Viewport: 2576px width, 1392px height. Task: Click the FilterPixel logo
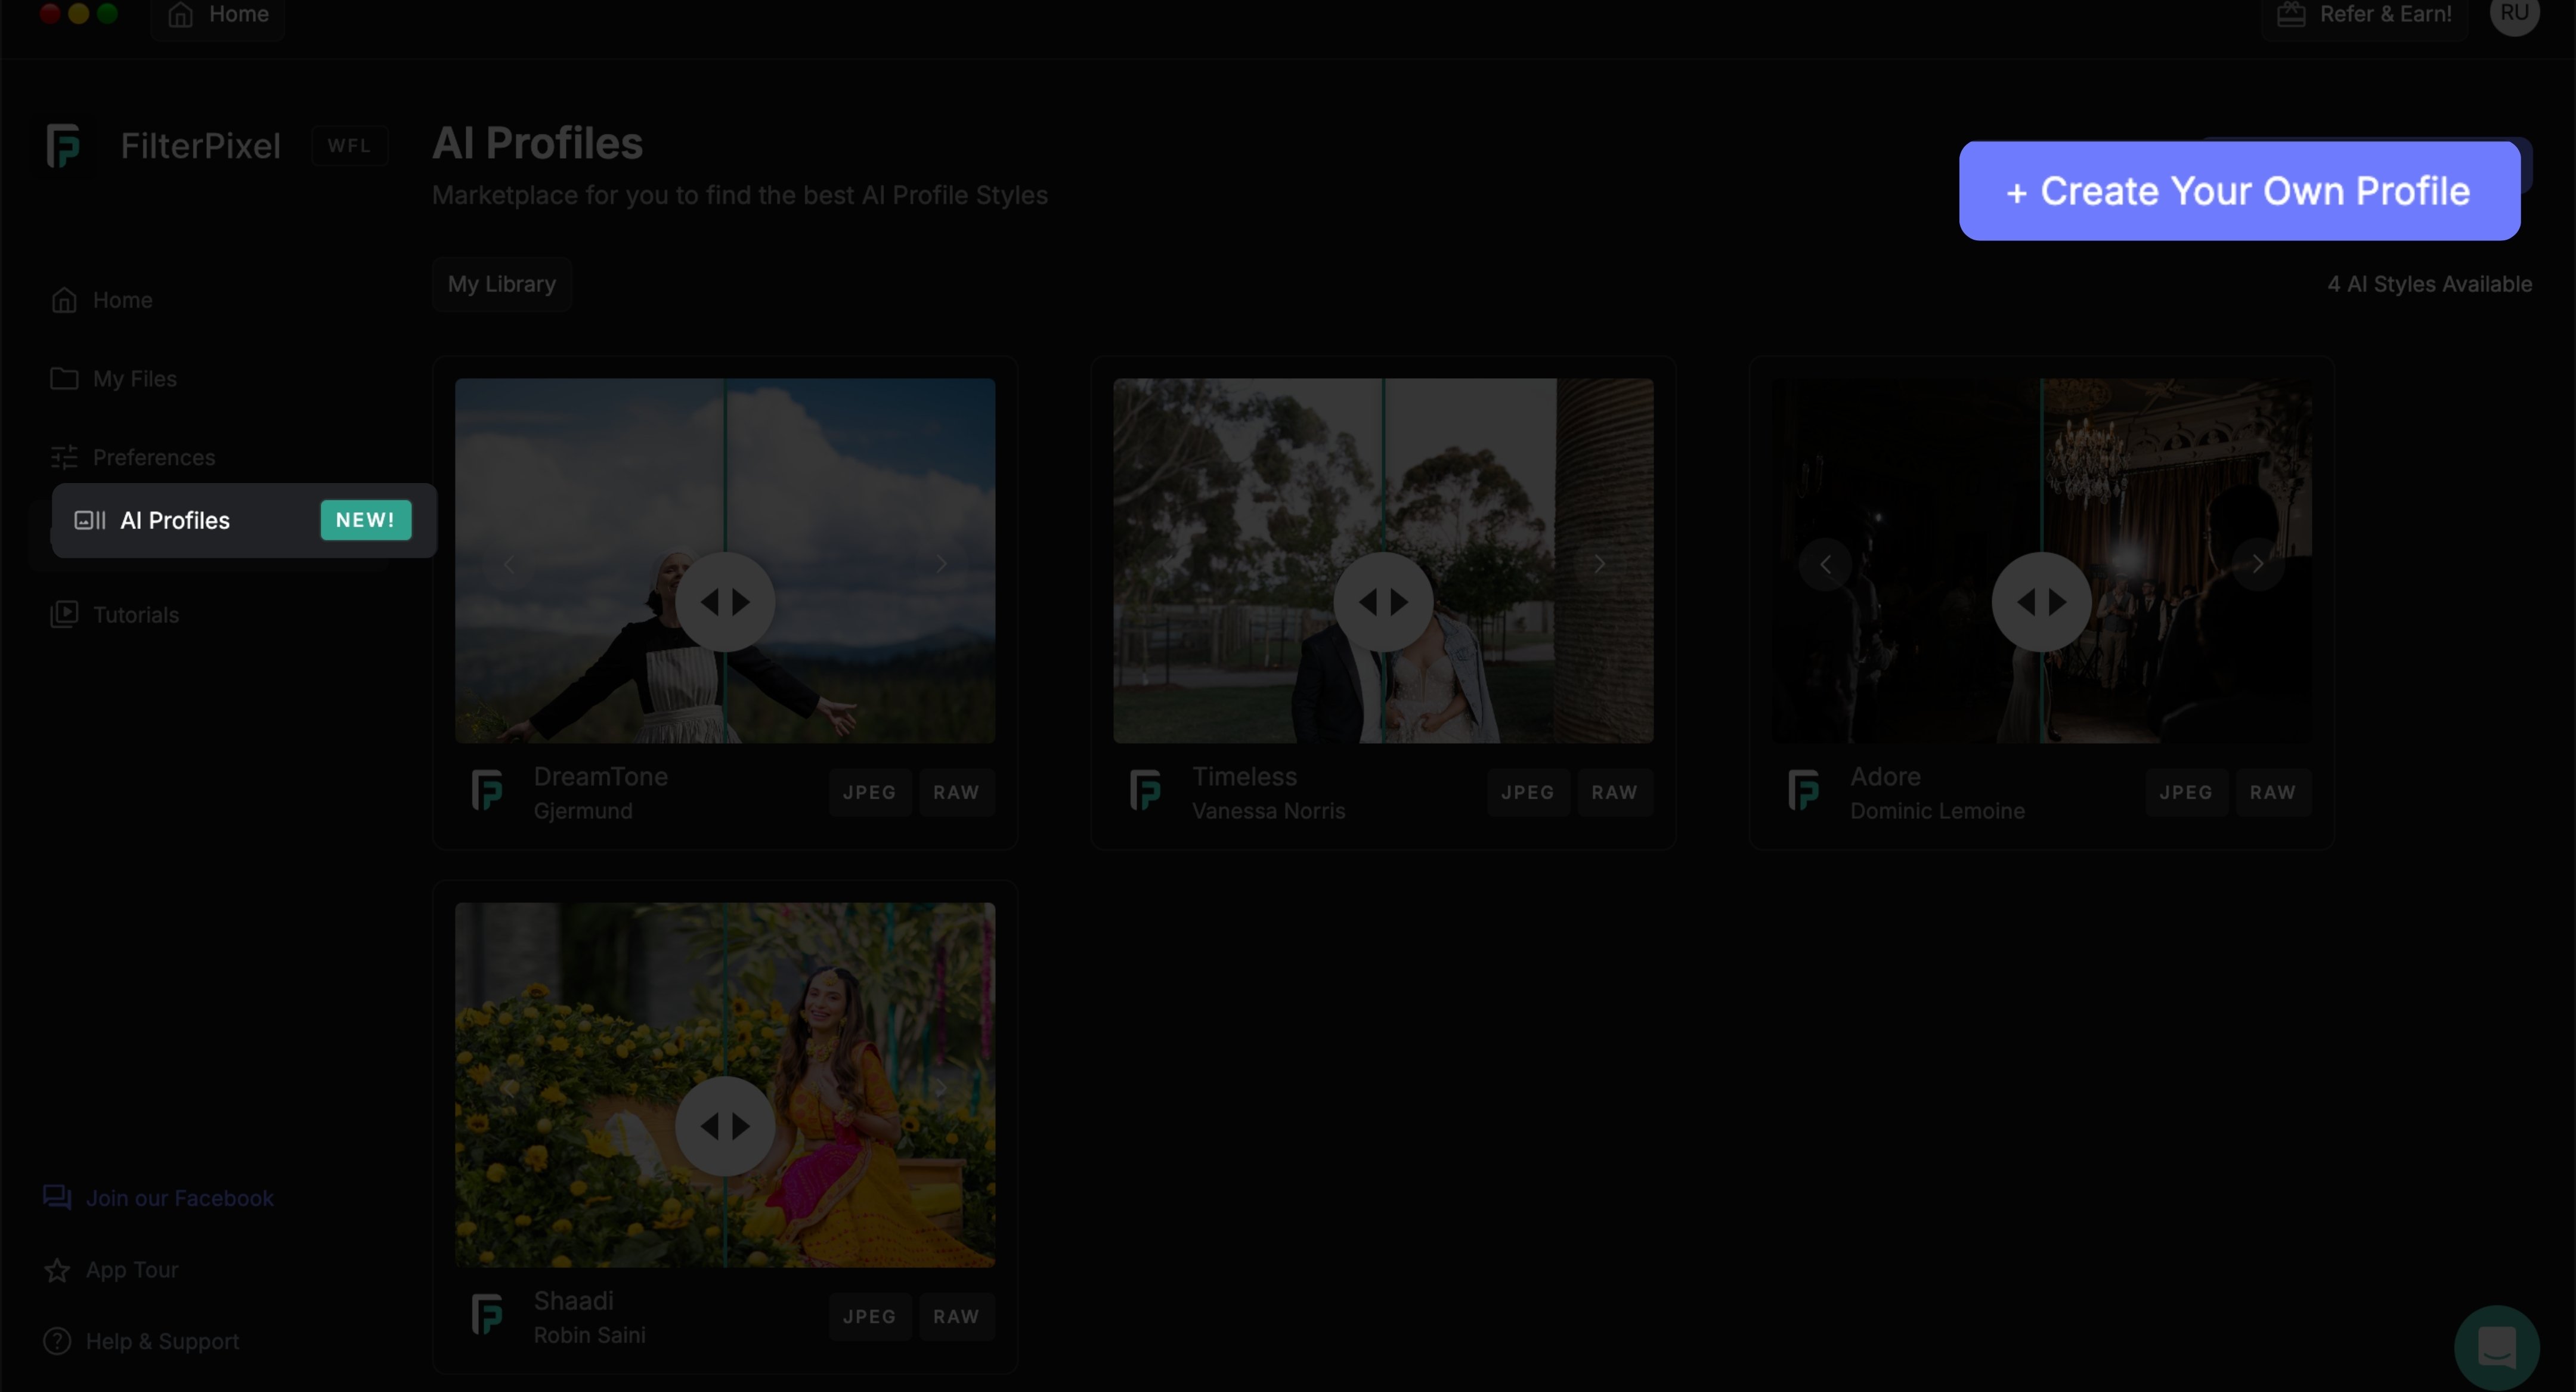point(64,146)
